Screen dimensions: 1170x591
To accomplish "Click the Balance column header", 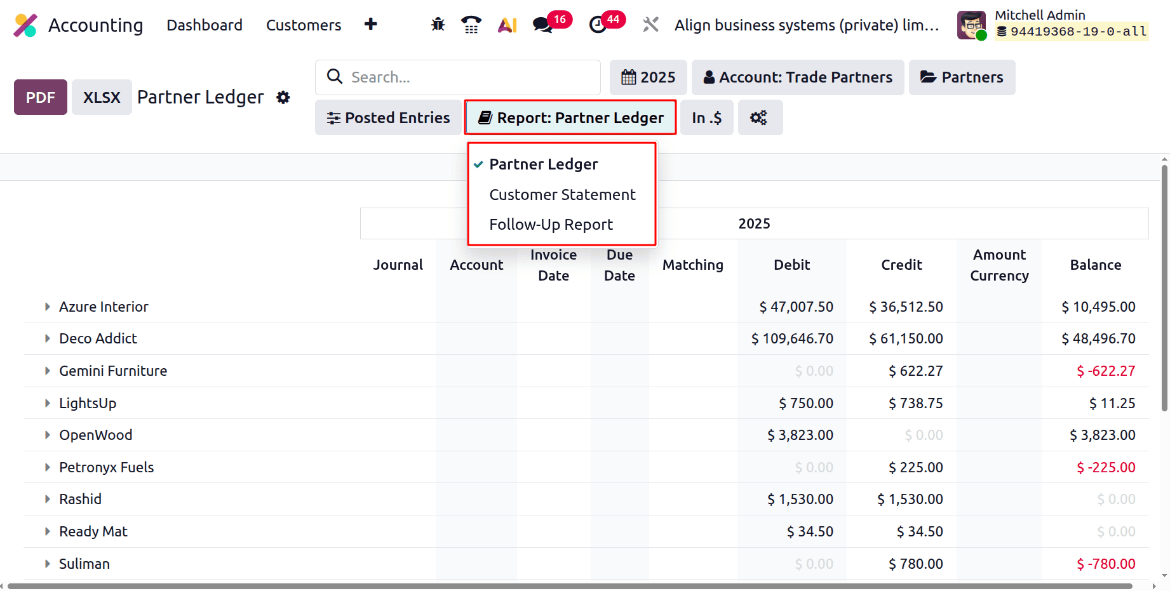I will pos(1095,265).
